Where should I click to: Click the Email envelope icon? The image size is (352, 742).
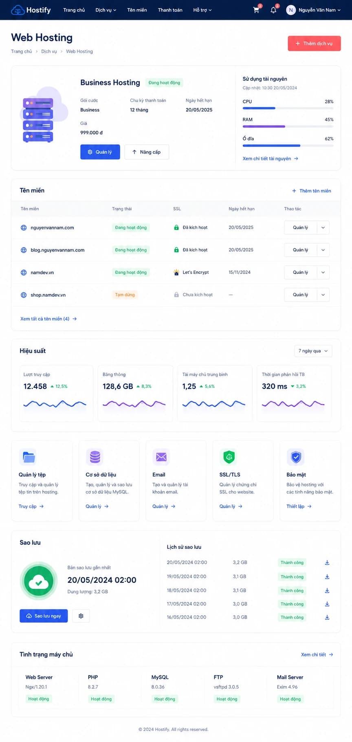161,457
